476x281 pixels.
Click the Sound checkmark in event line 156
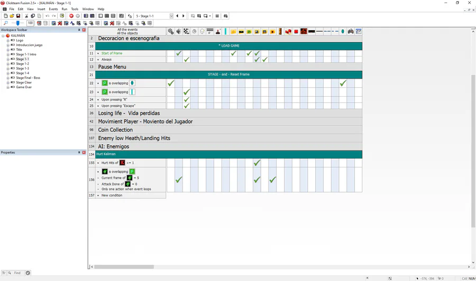tap(179, 180)
